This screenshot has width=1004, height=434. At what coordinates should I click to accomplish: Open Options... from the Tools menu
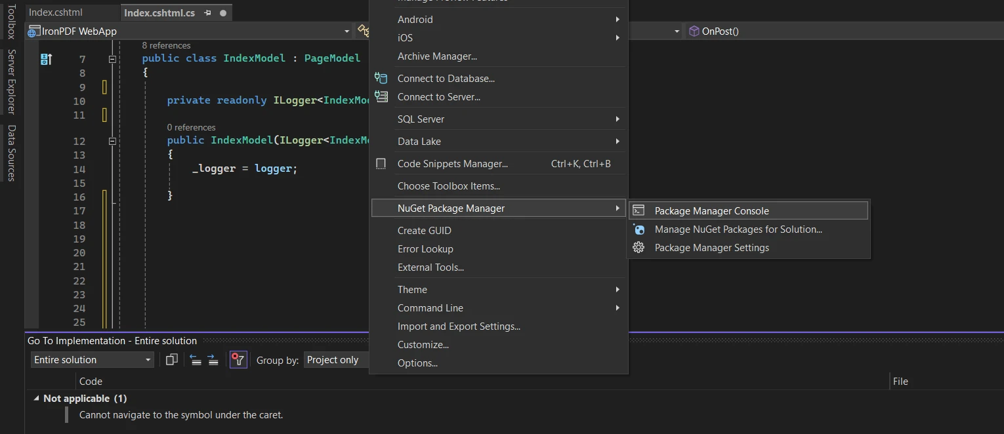coord(417,363)
